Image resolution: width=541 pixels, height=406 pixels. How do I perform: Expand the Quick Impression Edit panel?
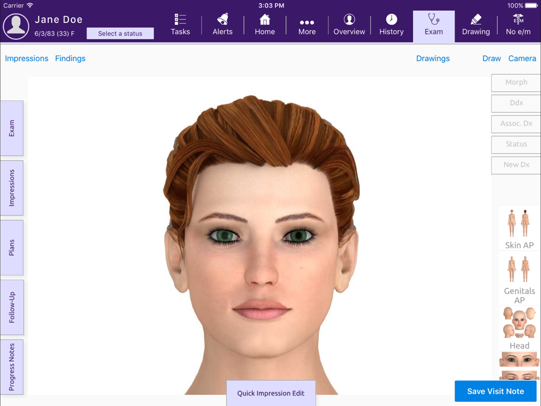click(x=270, y=393)
